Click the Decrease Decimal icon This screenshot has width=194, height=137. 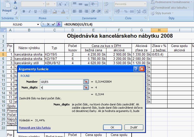click(144, 11)
